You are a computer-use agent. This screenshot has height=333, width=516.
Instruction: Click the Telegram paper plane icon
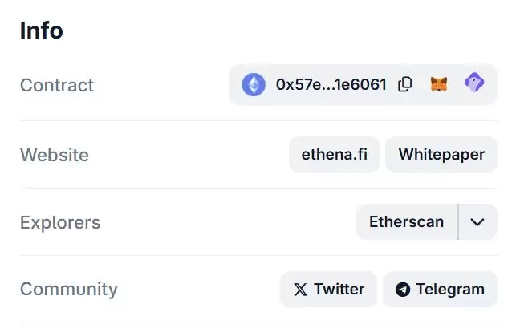point(402,290)
